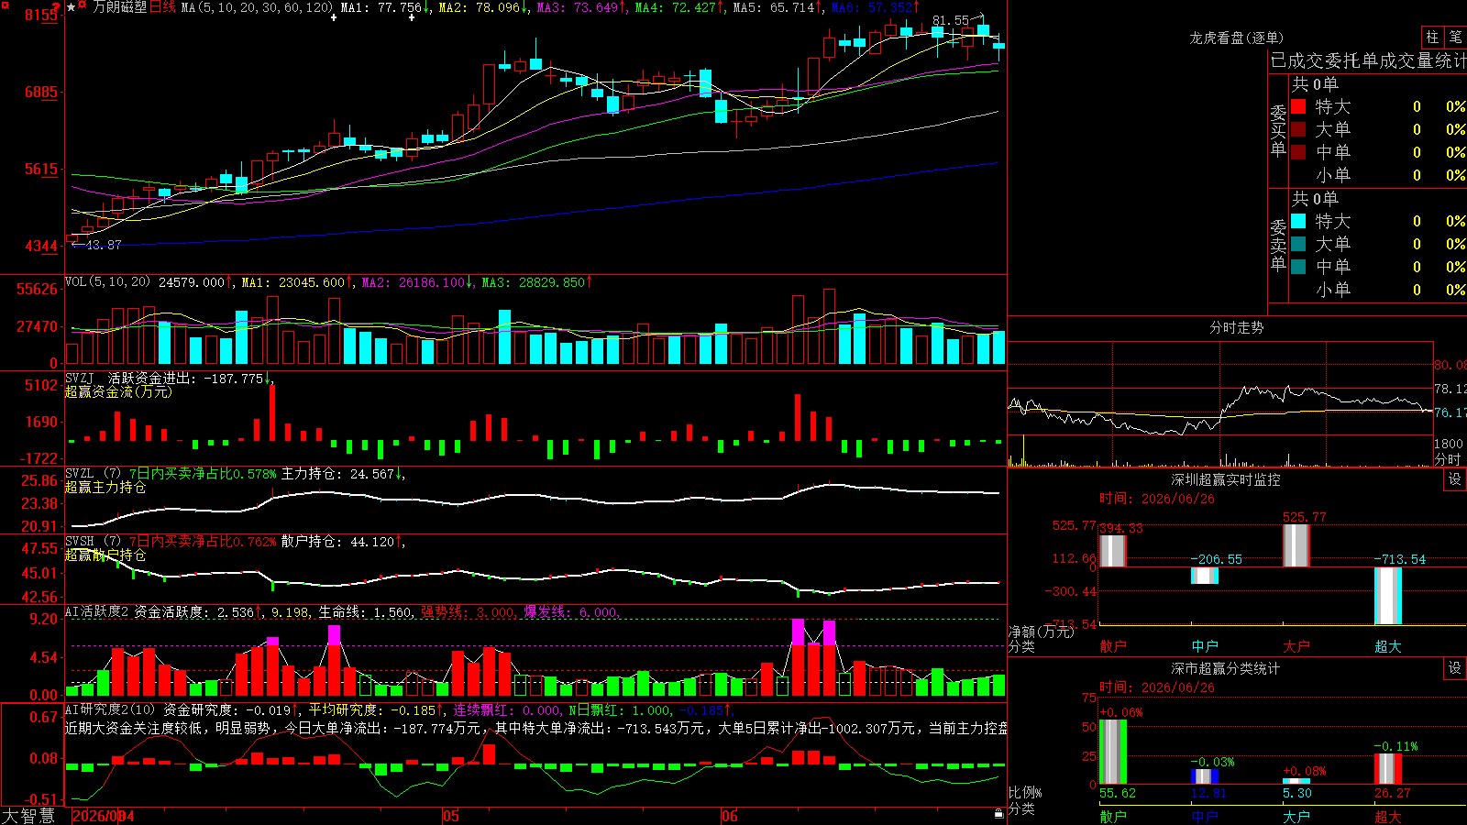The image size is (1467, 825).
Task: Click the red flower marker next to the star
Action: pyautogui.click(x=82, y=6)
